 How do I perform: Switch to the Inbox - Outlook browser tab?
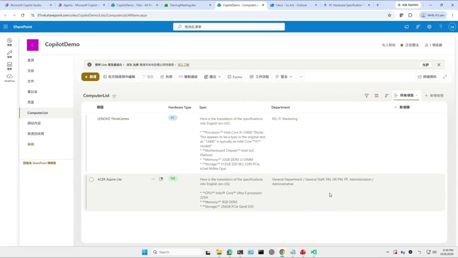point(292,5)
